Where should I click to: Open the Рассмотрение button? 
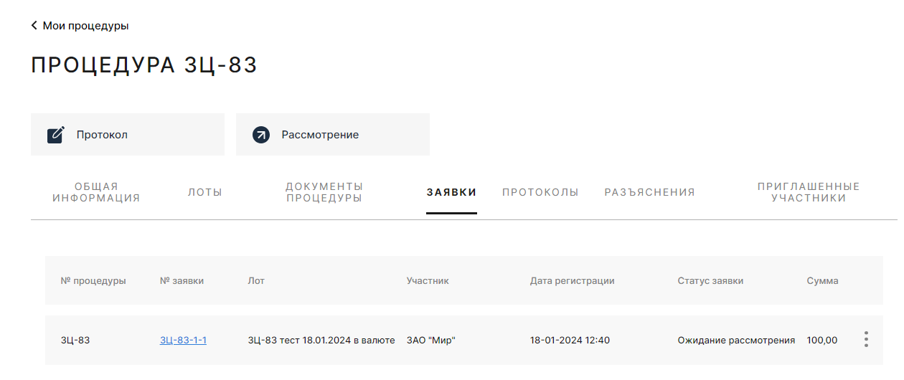coord(333,135)
